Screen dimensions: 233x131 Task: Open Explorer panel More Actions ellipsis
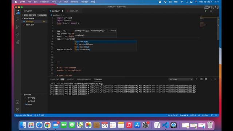tap(44, 11)
